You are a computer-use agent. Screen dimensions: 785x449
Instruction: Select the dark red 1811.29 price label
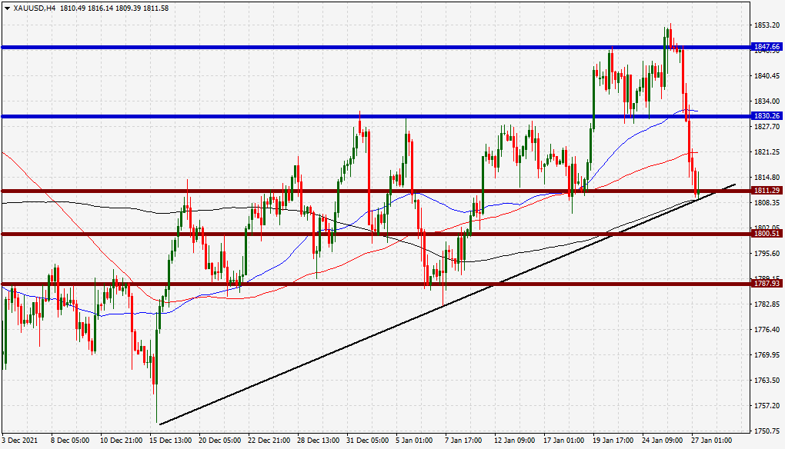tap(767, 191)
